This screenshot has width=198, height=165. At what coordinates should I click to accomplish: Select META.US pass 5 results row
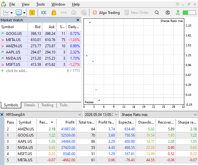click(x=101, y=160)
